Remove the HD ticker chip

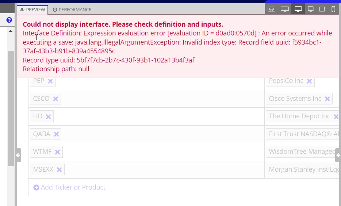[48, 117]
